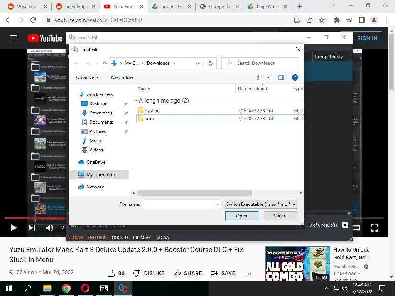Expand the address path history dropdown

tap(198, 64)
